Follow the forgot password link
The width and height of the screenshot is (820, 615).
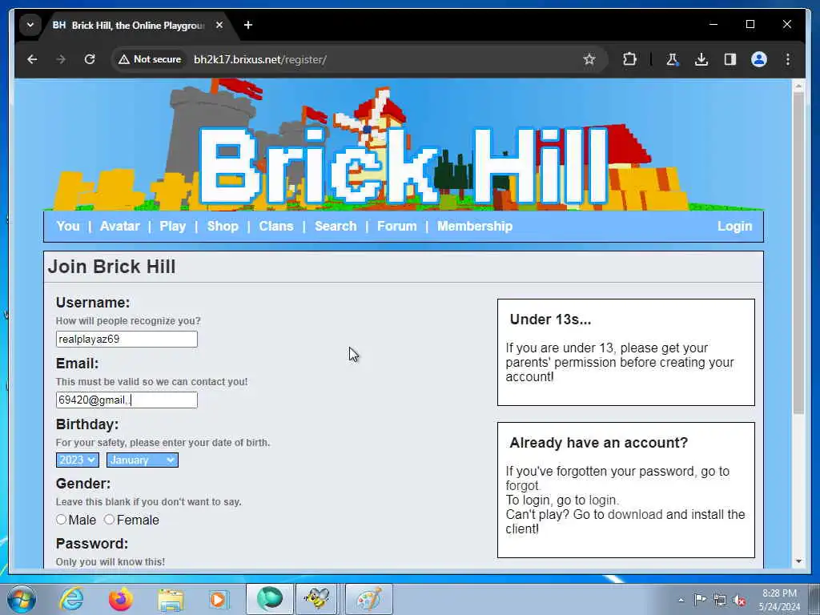pyautogui.click(x=522, y=486)
